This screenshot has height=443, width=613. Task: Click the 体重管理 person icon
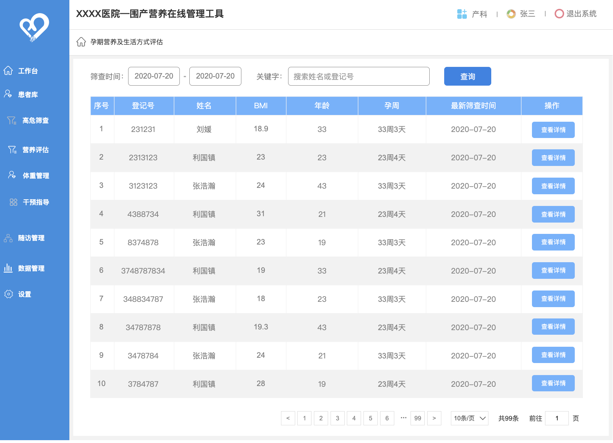[12, 175]
